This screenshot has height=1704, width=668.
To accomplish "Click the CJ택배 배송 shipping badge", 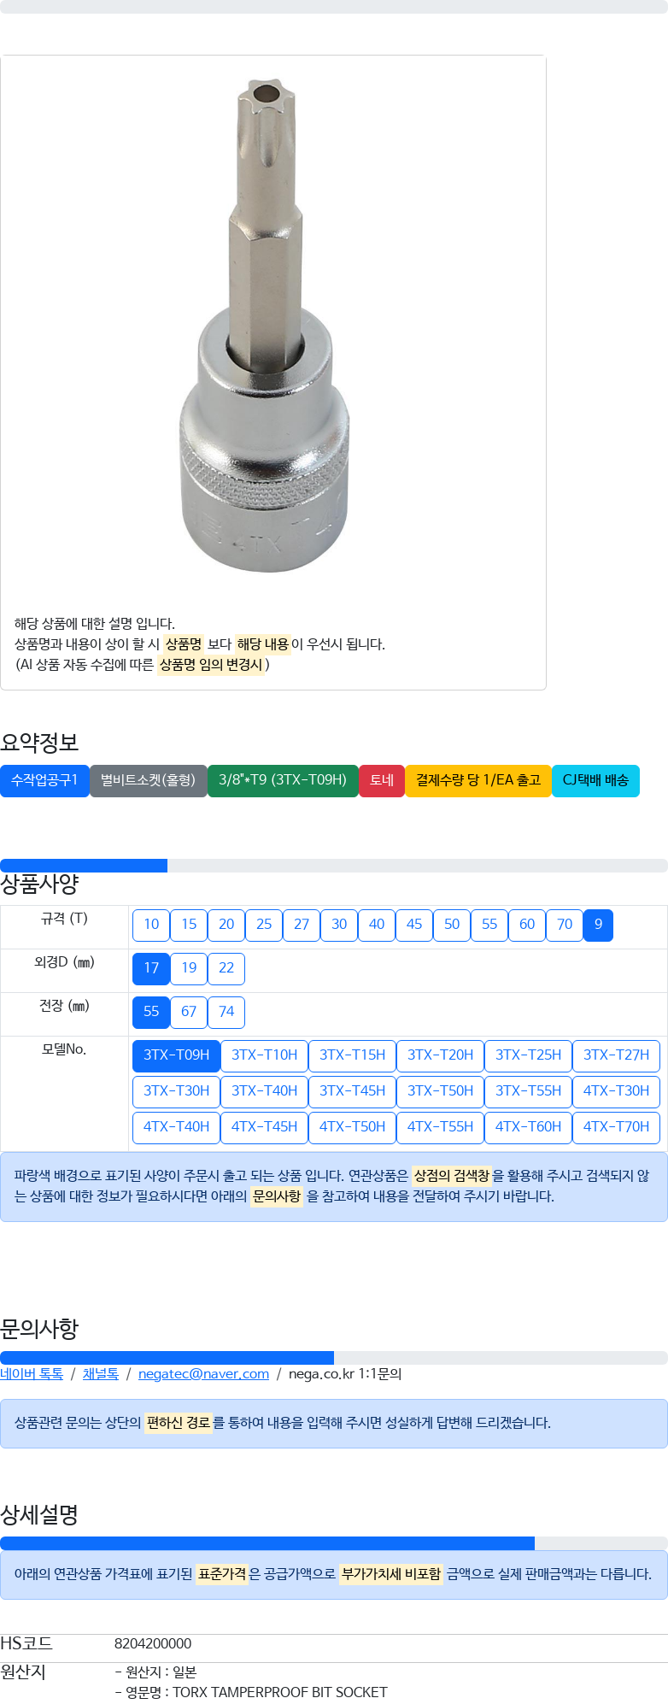I will click(x=595, y=781).
